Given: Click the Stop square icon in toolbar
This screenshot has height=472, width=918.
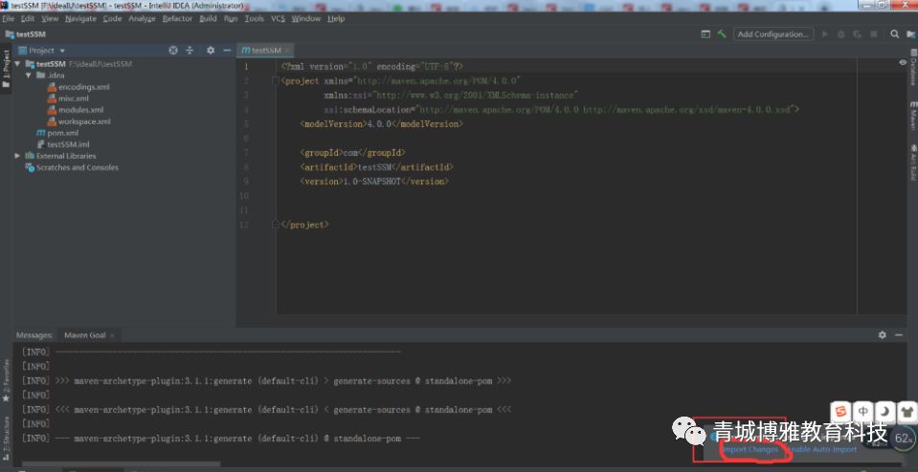Looking at the screenshot, I should click(875, 33).
